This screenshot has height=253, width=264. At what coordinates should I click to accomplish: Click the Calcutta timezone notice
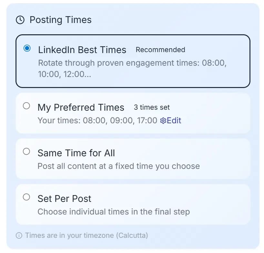tap(86, 235)
